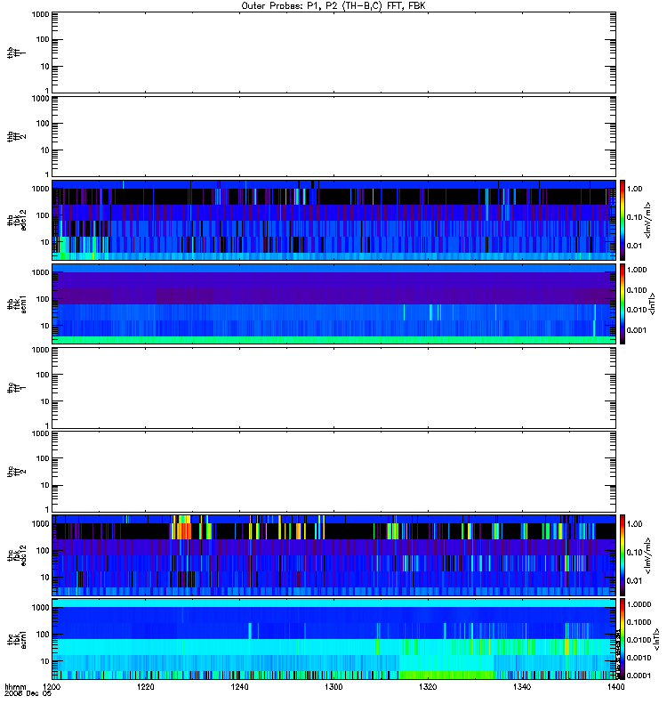Click the '0.001' tick on thb scm1 color bar
667x712 pixels.
click(637, 330)
